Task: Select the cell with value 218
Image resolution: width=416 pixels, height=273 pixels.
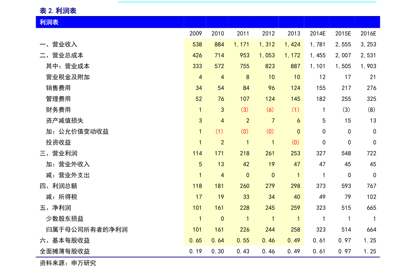Action: pyautogui.click(x=245, y=153)
